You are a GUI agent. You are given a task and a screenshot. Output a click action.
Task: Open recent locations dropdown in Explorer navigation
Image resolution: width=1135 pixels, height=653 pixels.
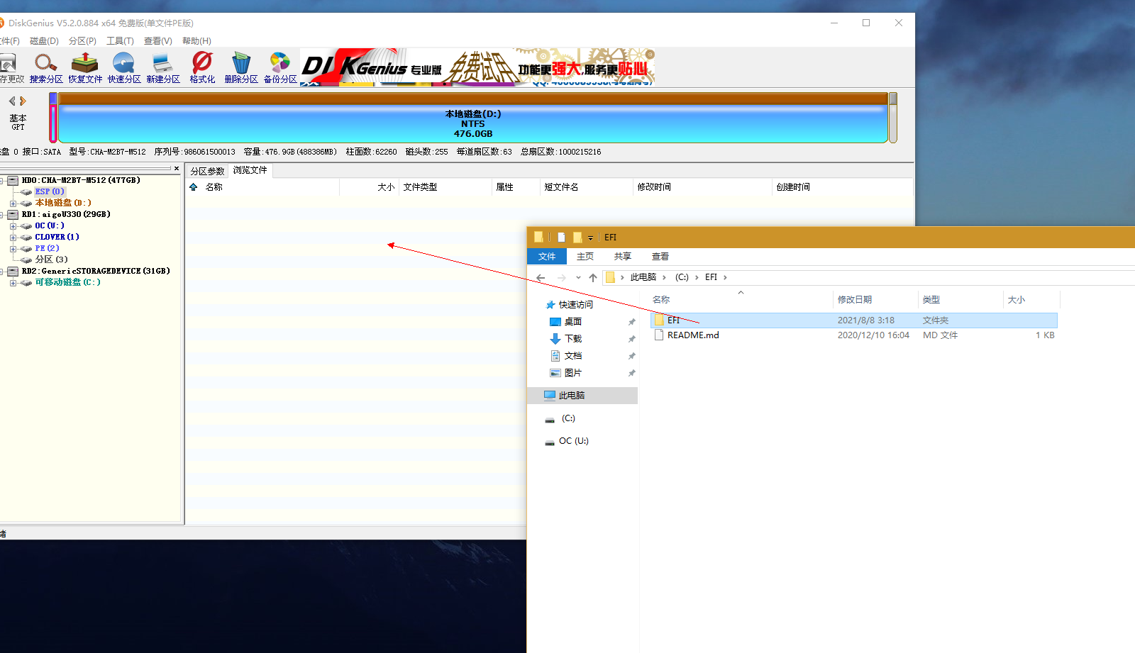click(578, 278)
